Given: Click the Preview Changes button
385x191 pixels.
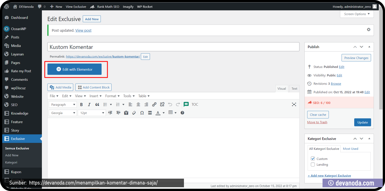Looking at the screenshot, I should 356,58.
